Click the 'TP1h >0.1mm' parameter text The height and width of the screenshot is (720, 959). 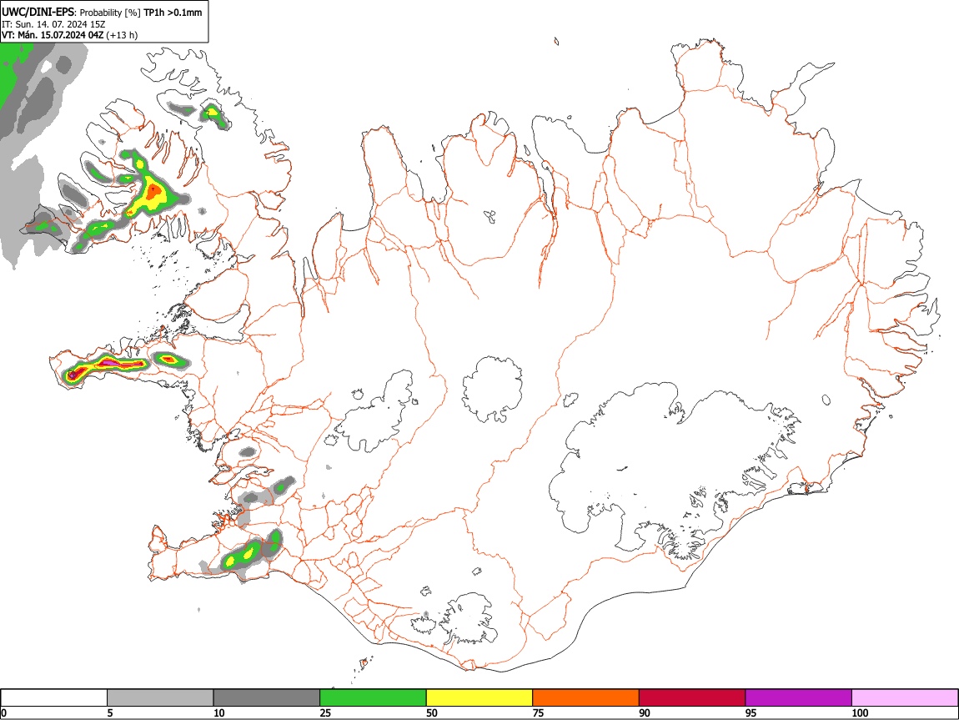(173, 13)
